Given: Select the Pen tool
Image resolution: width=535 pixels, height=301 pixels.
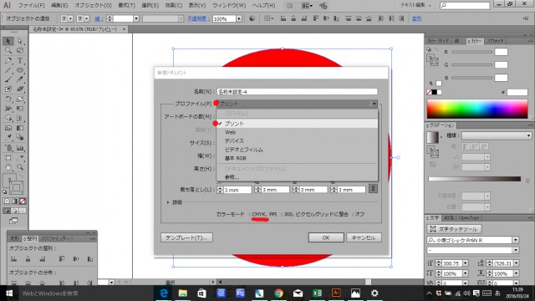Looking at the screenshot, I should tap(8, 61).
